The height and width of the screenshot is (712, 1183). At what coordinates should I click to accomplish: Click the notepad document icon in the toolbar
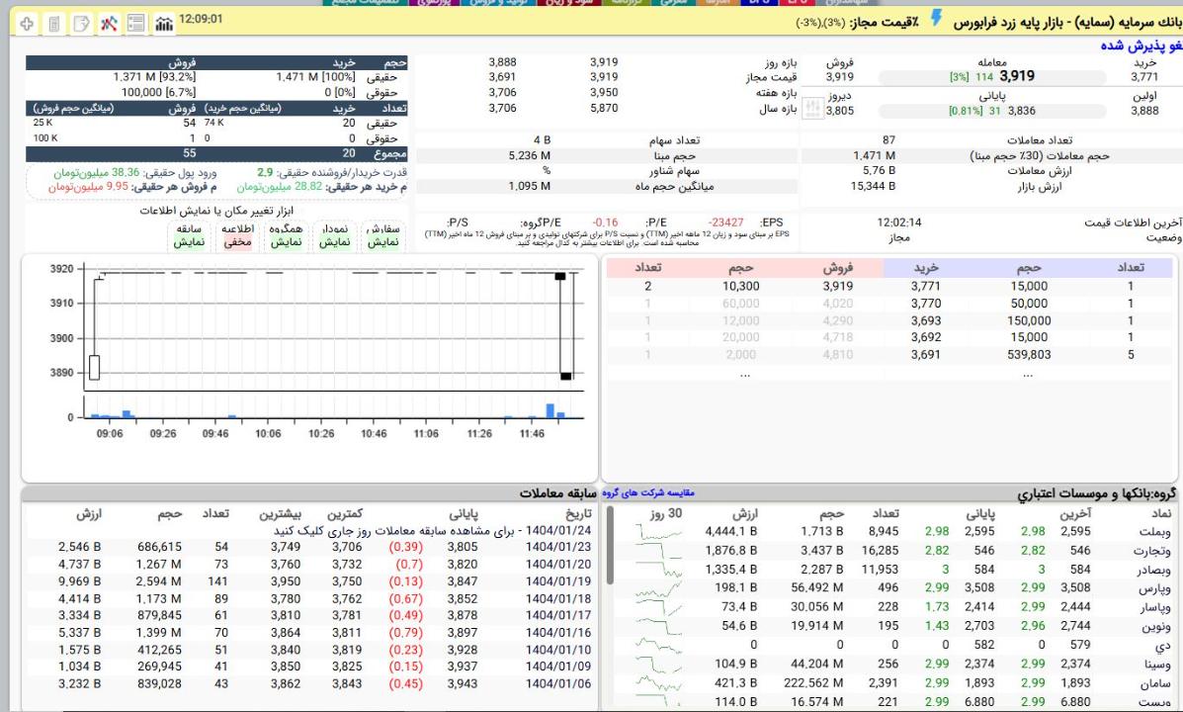pyautogui.click(x=54, y=23)
